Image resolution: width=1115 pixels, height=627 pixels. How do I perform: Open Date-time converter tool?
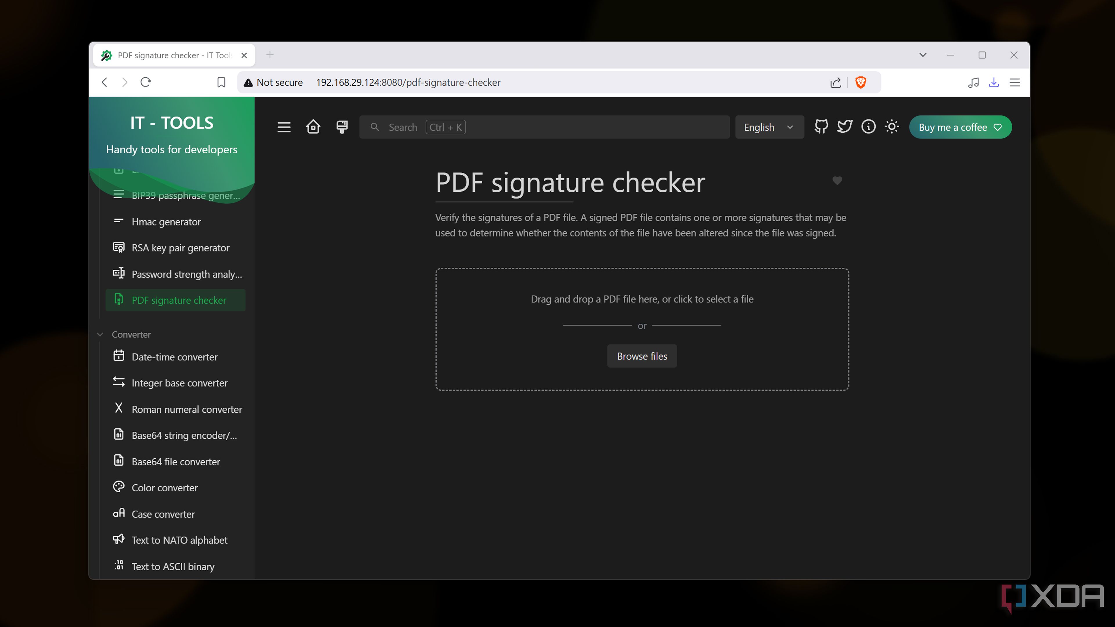175,357
